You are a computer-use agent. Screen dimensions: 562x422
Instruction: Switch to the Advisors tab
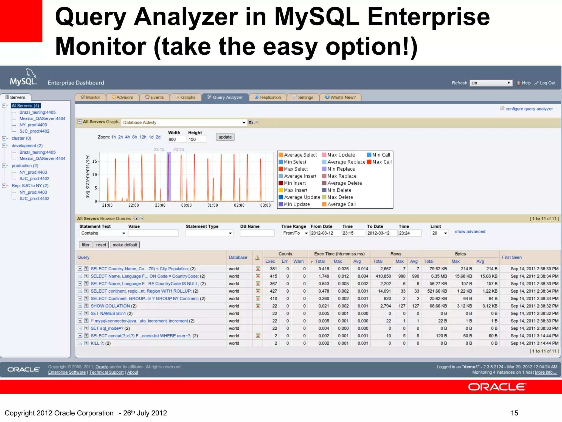pos(122,97)
